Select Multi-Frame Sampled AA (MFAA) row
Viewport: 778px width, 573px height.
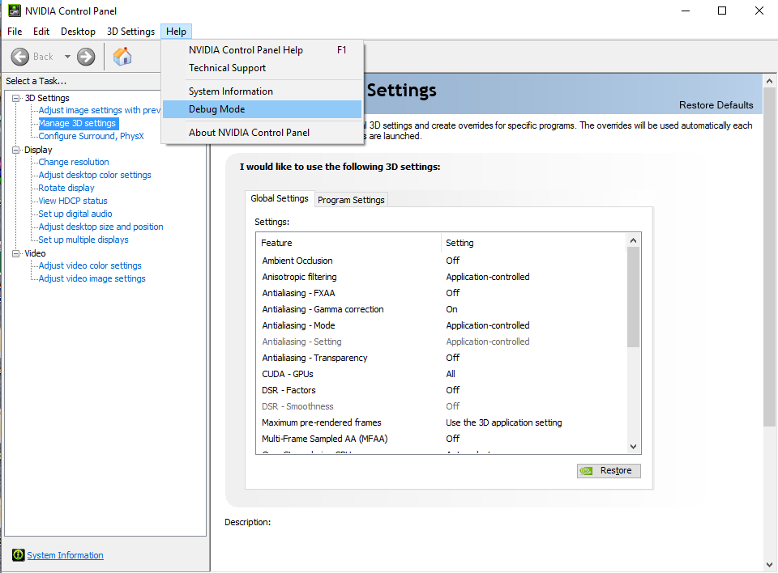[x=442, y=439]
